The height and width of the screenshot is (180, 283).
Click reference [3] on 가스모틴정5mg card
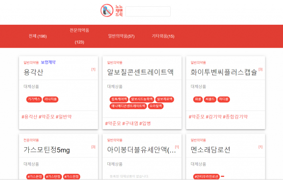tap(93, 147)
